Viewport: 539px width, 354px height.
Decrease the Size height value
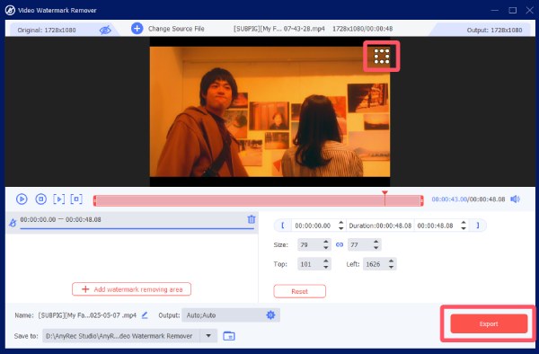pos(376,248)
